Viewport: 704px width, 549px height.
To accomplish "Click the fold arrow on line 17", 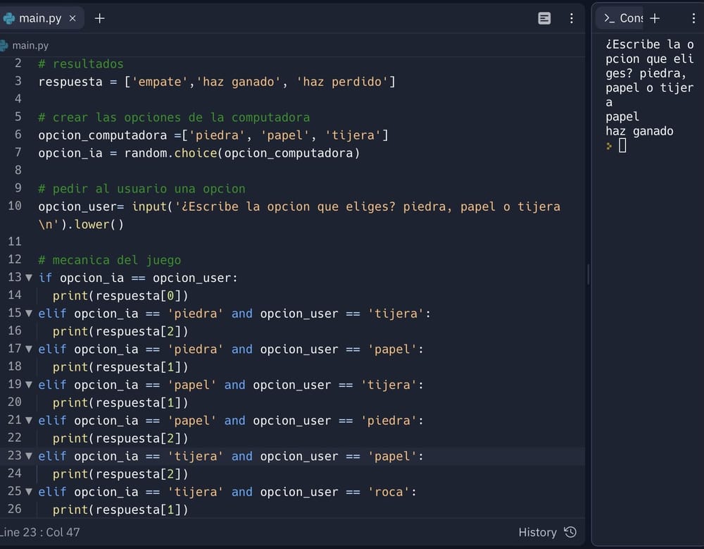I will coord(29,349).
